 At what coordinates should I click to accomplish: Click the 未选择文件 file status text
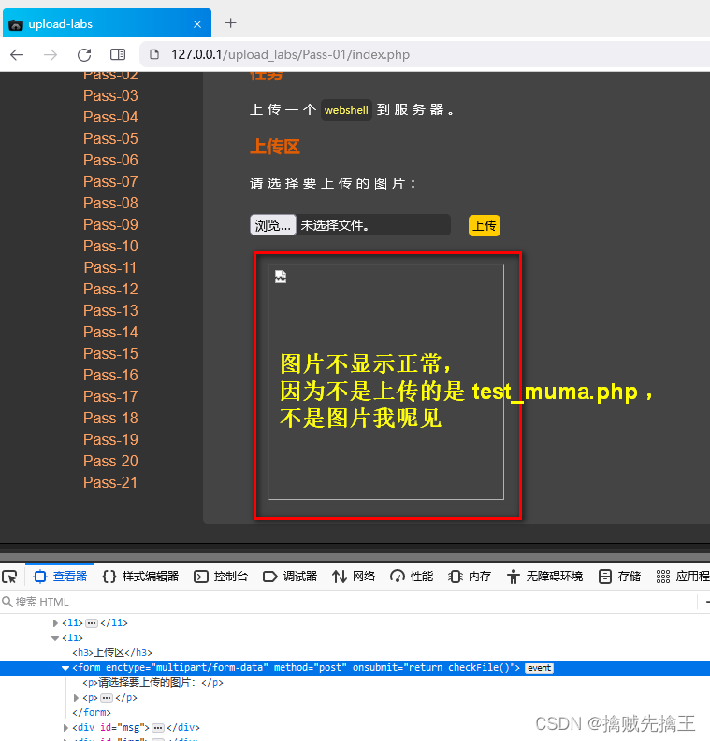tap(335, 225)
